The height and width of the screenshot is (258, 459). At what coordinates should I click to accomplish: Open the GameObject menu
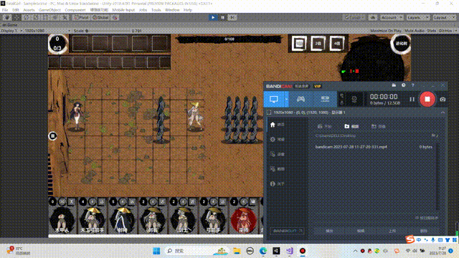[x=49, y=10]
